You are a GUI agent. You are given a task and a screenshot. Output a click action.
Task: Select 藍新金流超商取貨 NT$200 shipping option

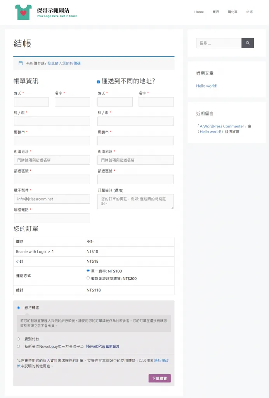tap(88, 278)
